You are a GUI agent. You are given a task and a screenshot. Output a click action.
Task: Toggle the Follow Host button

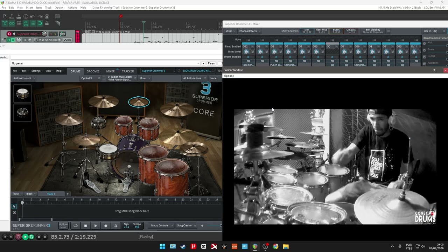coord(63,226)
